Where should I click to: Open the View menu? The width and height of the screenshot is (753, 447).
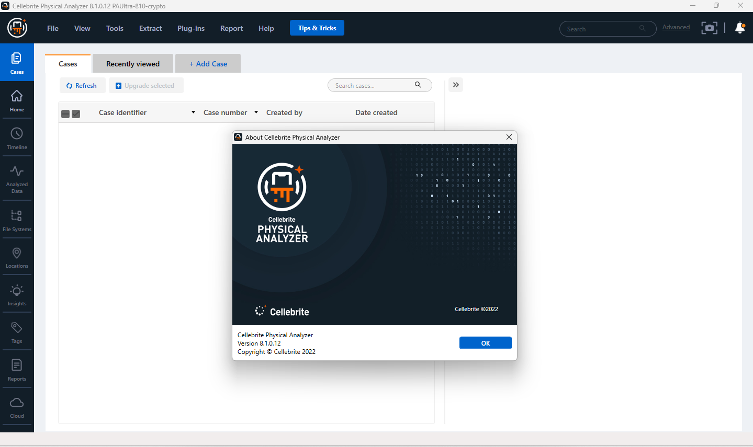[x=82, y=28]
